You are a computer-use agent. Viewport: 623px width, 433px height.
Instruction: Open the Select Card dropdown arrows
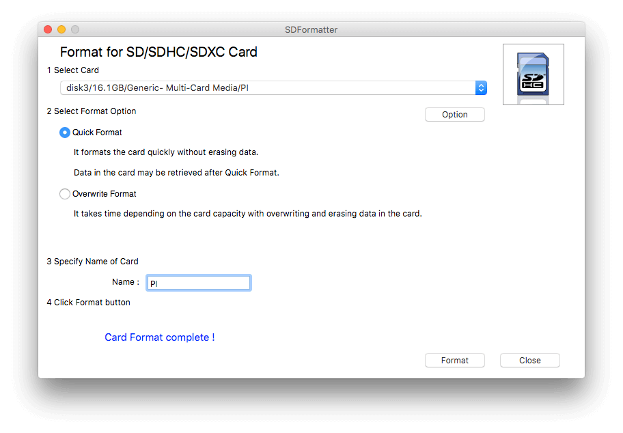[x=481, y=88]
